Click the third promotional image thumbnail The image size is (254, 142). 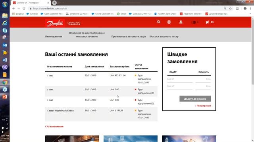coord(189,138)
